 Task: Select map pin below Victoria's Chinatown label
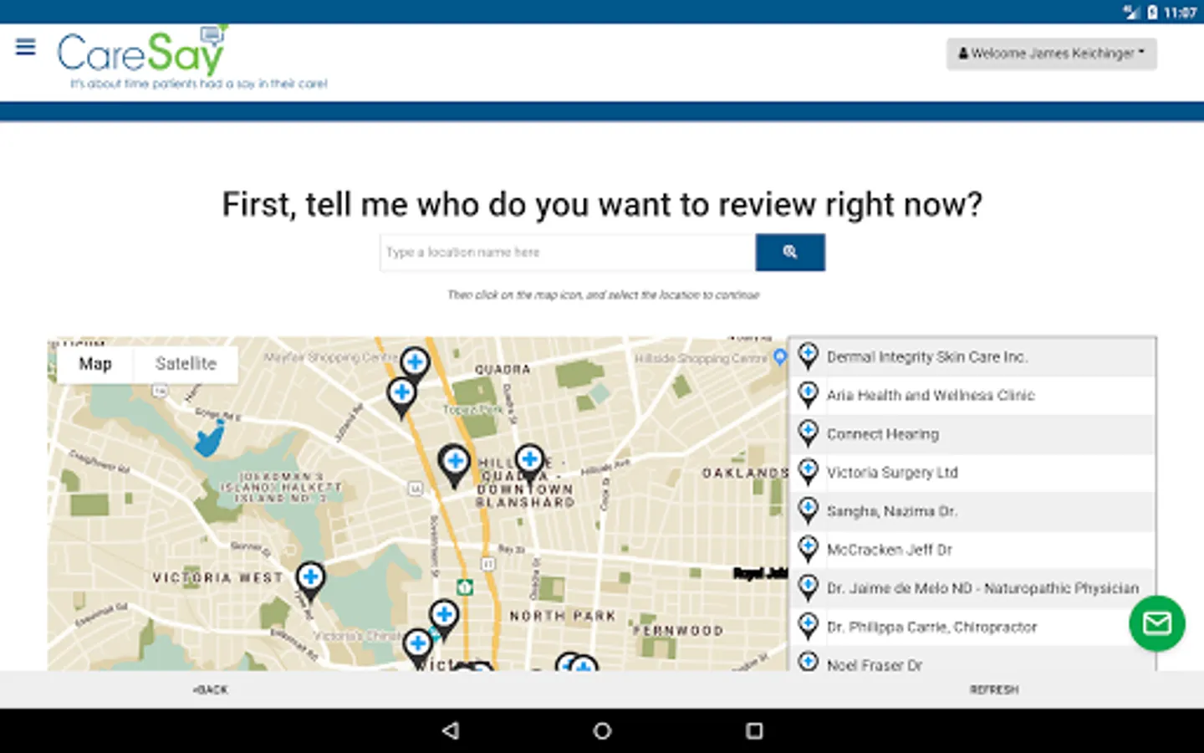(x=417, y=648)
